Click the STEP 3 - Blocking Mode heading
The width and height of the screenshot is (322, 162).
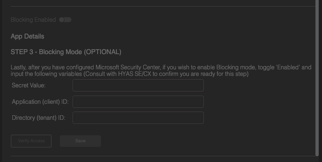66,52
